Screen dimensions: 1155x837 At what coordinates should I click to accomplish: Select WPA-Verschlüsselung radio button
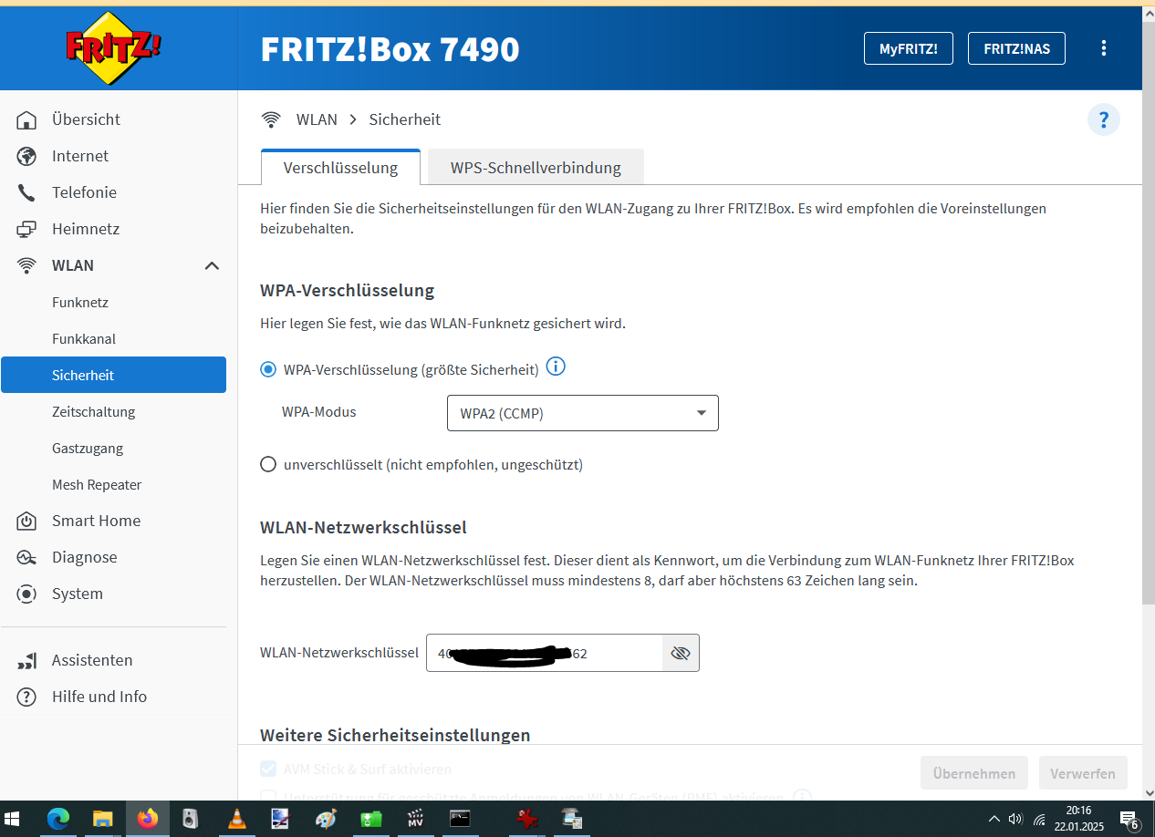[x=268, y=369]
